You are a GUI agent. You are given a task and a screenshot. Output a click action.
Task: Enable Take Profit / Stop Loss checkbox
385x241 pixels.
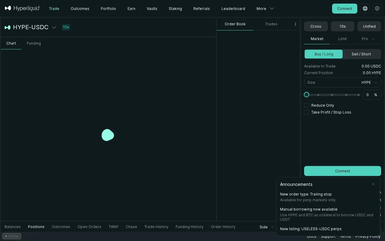306,112
